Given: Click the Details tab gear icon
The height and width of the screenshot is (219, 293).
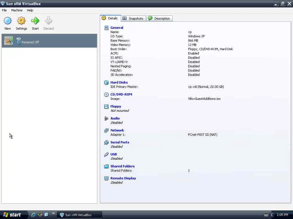Looking at the screenshot, I should point(104,18).
